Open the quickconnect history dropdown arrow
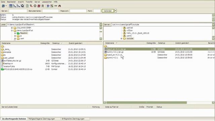Screen dimensions: 215x121 (x=116, y=11)
